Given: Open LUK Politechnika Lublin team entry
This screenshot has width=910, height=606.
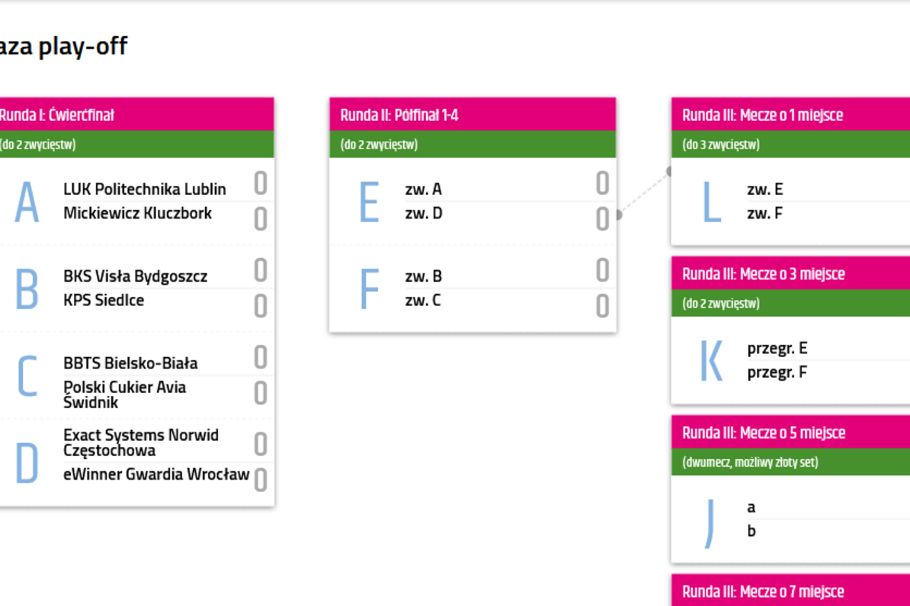Looking at the screenshot, I should click(145, 189).
